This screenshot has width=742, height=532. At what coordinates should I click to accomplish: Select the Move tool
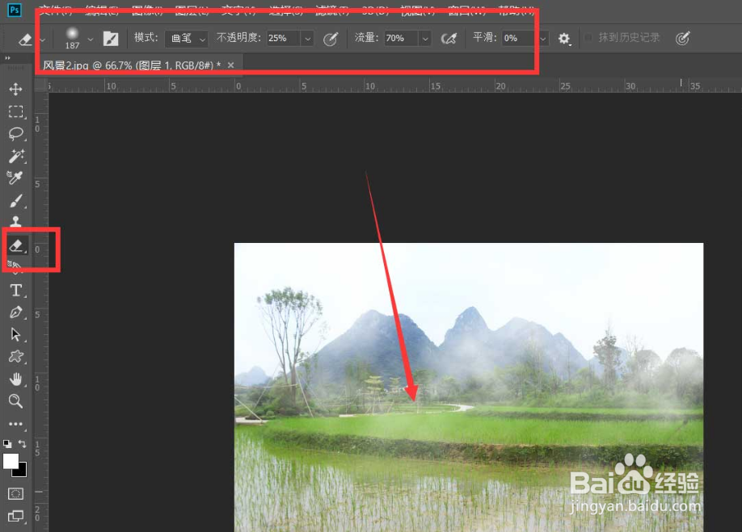click(15, 90)
